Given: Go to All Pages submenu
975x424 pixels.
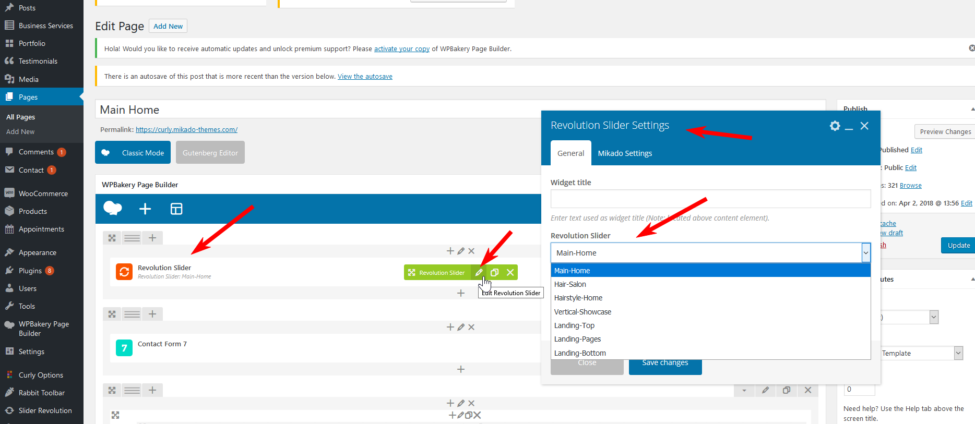Looking at the screenshot, I should pyautogui.click(x=21, y=117).
